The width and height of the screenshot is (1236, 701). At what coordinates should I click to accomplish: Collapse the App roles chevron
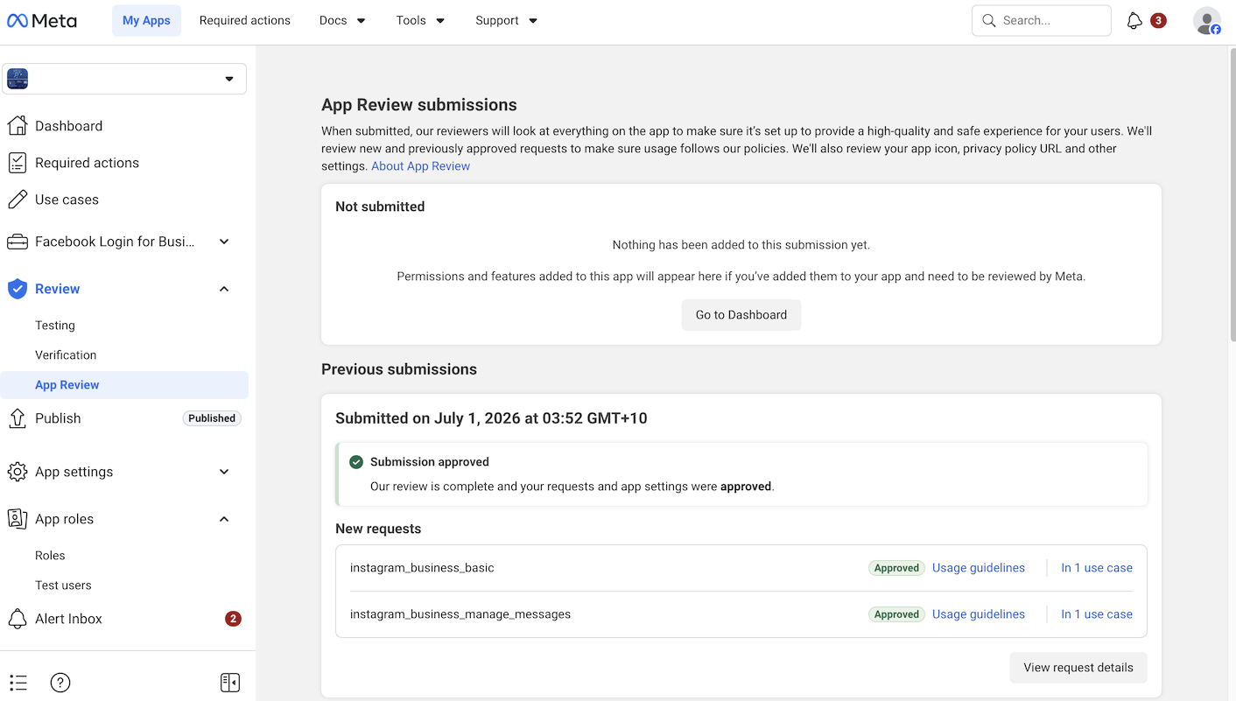[224, 519]
